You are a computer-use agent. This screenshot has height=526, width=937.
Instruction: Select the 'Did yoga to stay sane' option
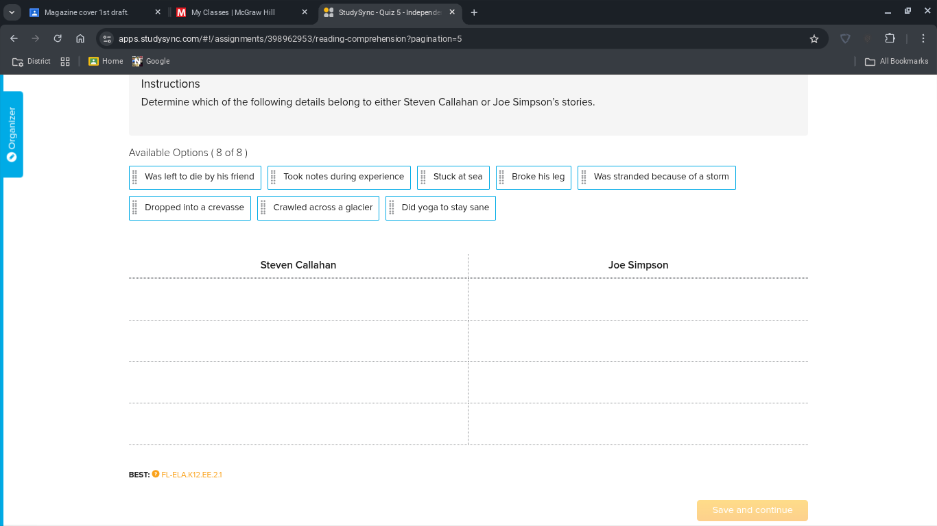pyautogui.click(x=440, y=208)
